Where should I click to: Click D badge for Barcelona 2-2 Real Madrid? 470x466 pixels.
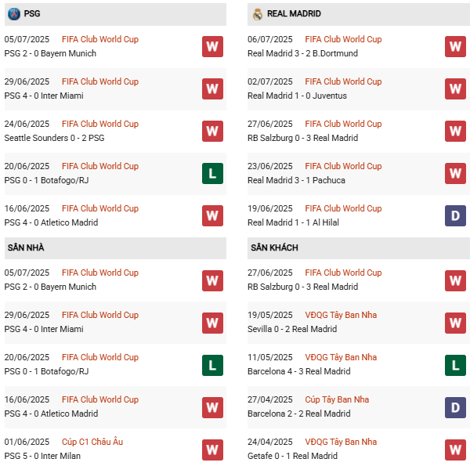coord(455,406)
